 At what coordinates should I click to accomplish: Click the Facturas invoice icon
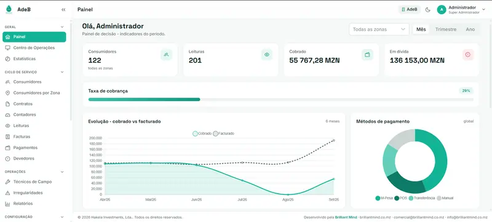pyautogui.click(x=8, y=137)
